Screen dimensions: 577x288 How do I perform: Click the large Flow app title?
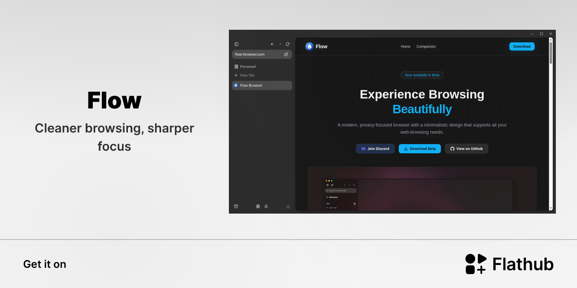pyautogui.click(x=114, y=100)
